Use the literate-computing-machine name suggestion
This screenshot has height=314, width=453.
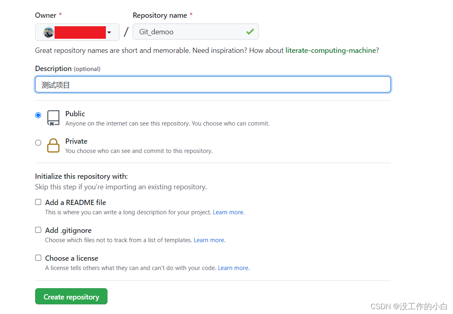(x=331, y=50)
